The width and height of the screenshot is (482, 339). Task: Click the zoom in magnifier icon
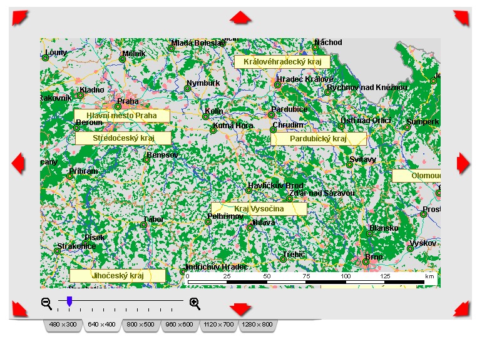195,303
